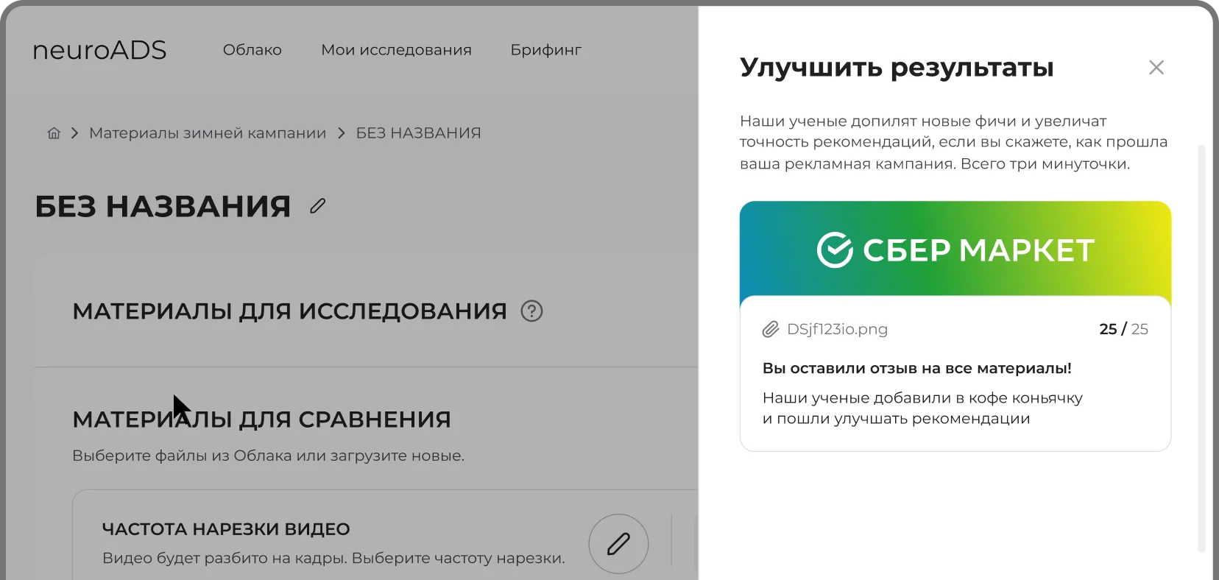
Task: Close the Улучшить результаты panel
Action: (1156, 68)
